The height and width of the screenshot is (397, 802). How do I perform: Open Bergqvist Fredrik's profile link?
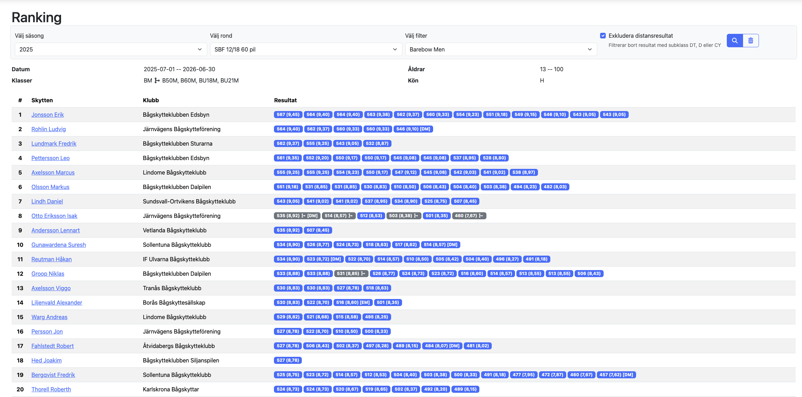click(53, 375)
